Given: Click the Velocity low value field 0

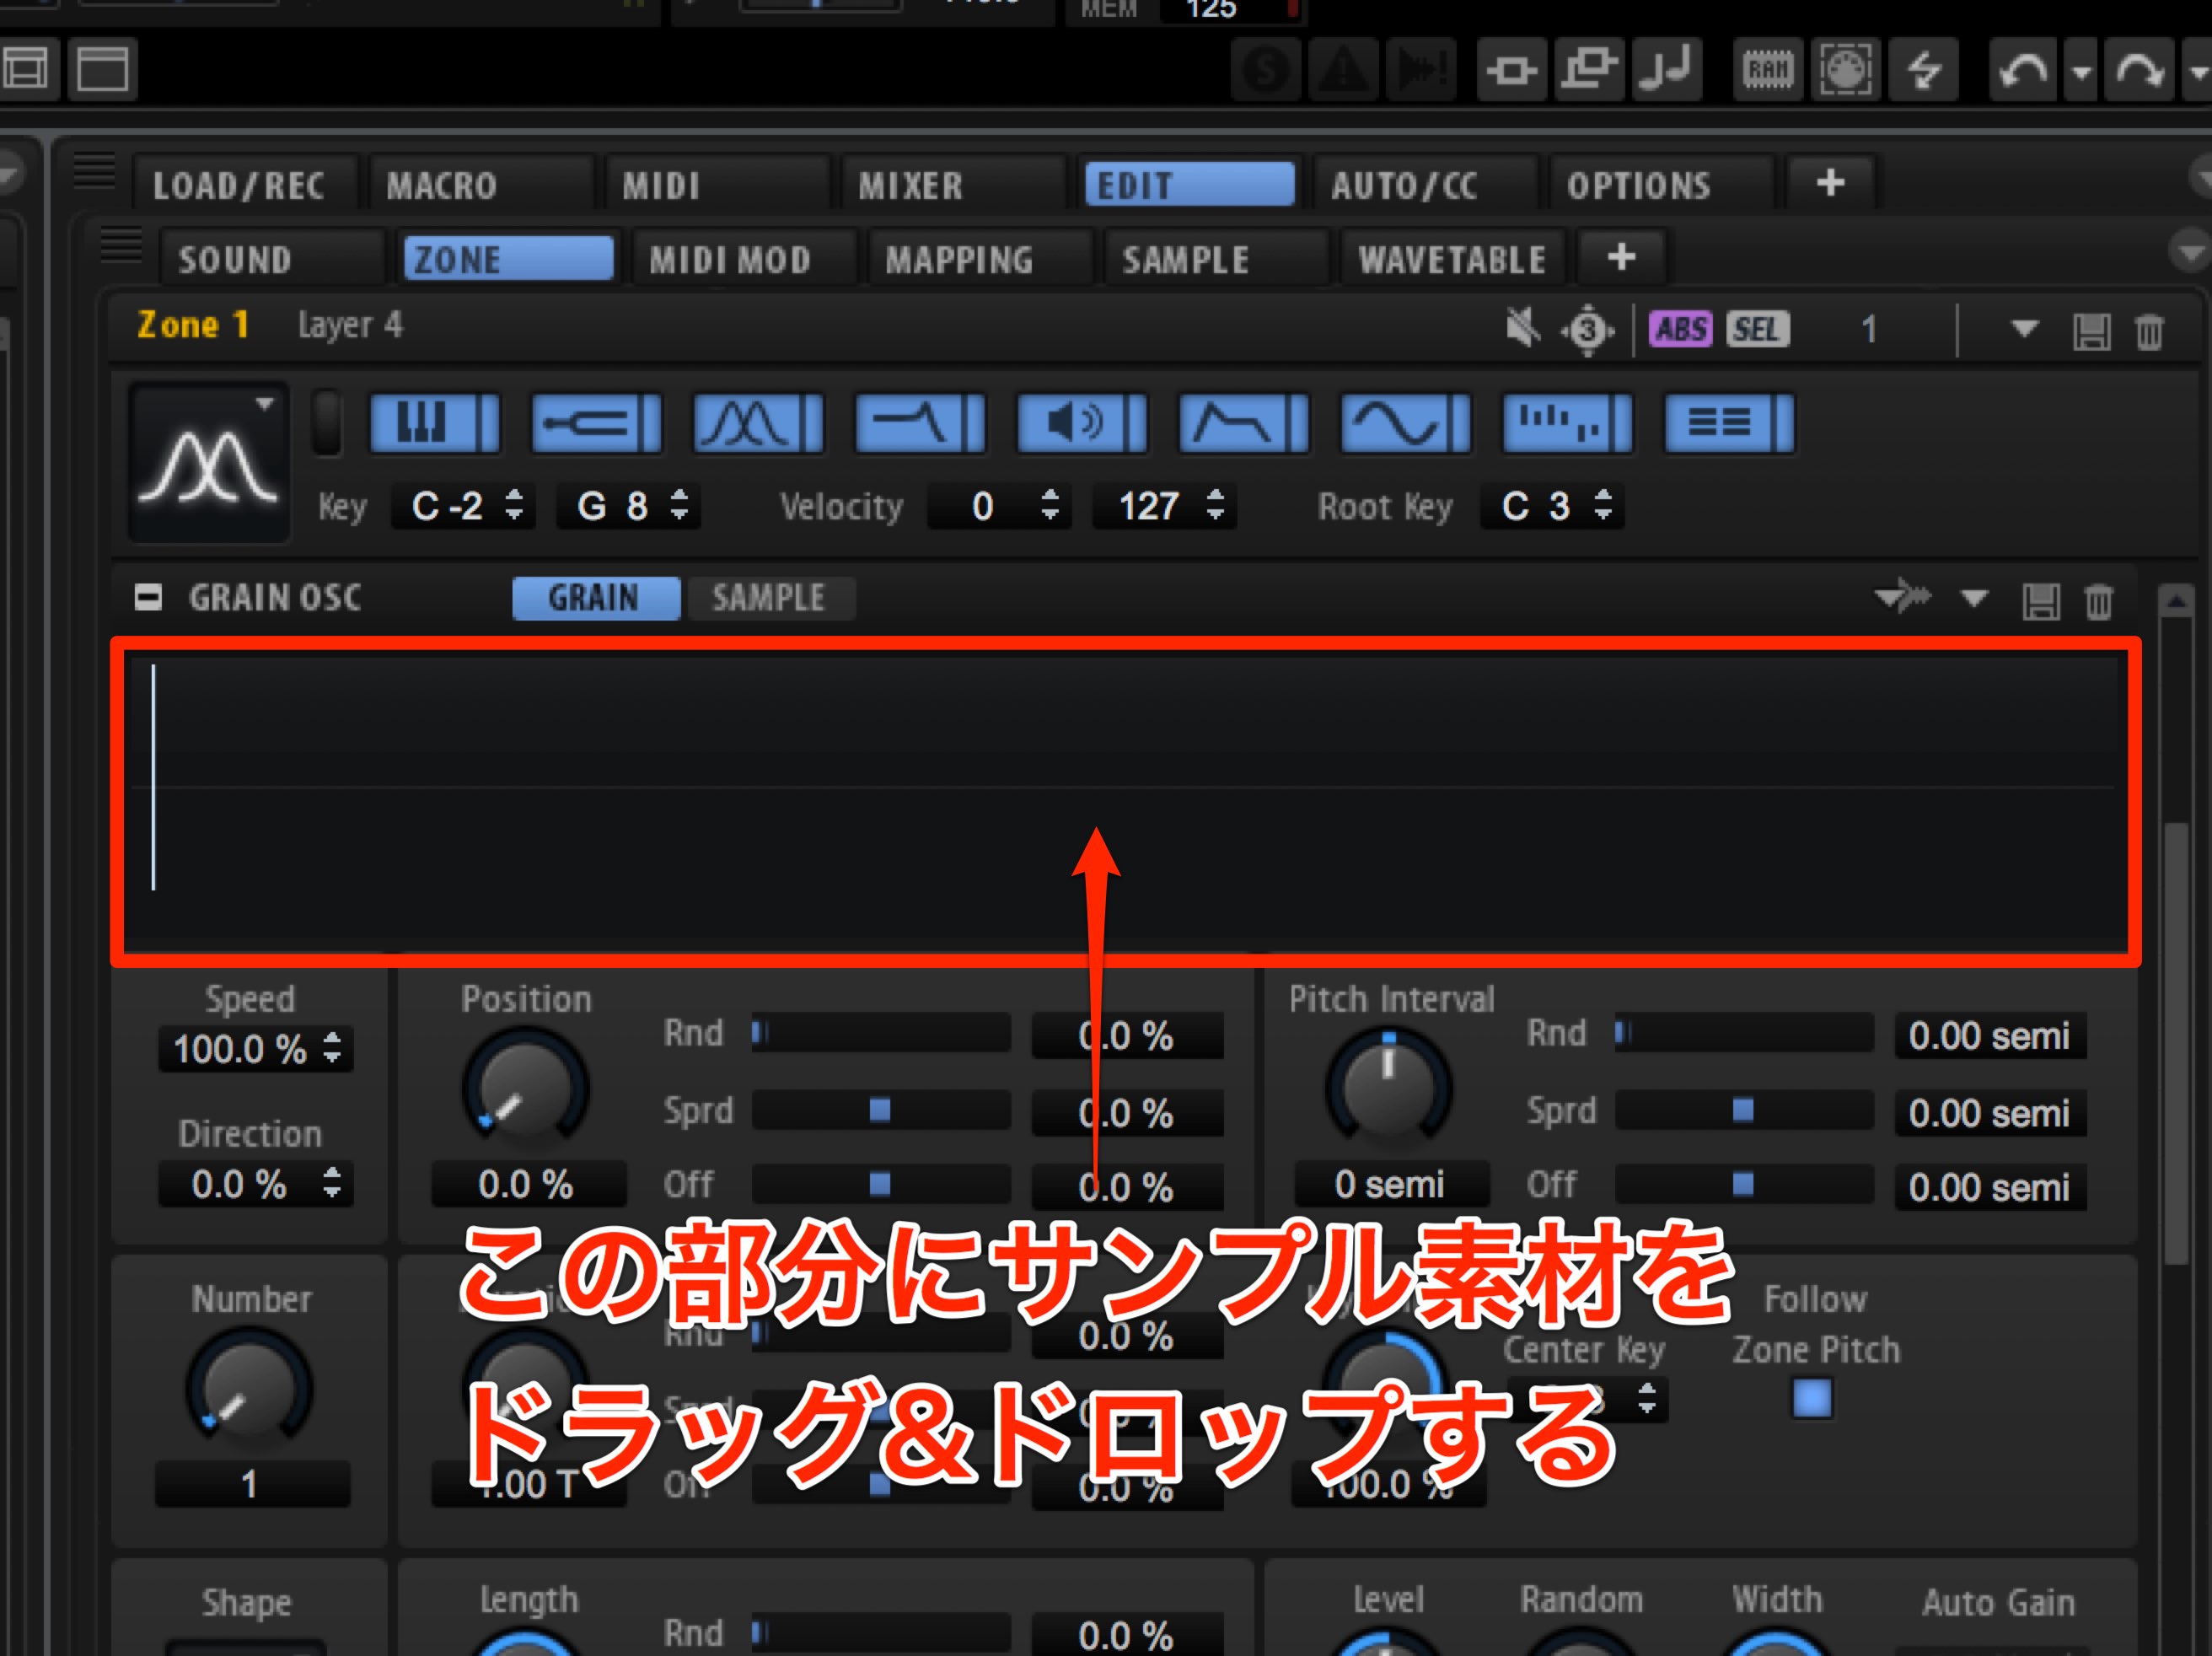Looking at the screenshot, I should (x=999, y=506).
